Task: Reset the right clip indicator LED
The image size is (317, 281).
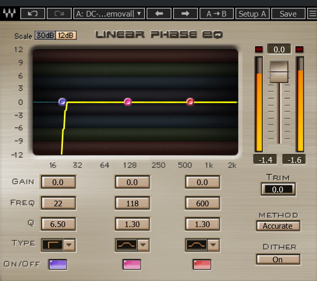Action: 299,49
